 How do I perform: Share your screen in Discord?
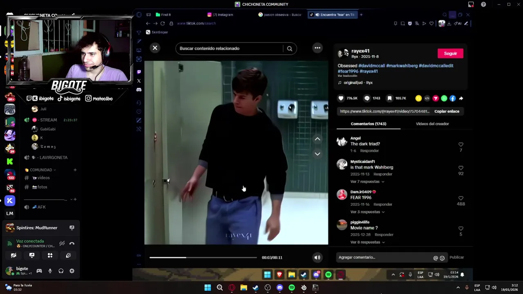pyautogui.click(x=32, y=256)
